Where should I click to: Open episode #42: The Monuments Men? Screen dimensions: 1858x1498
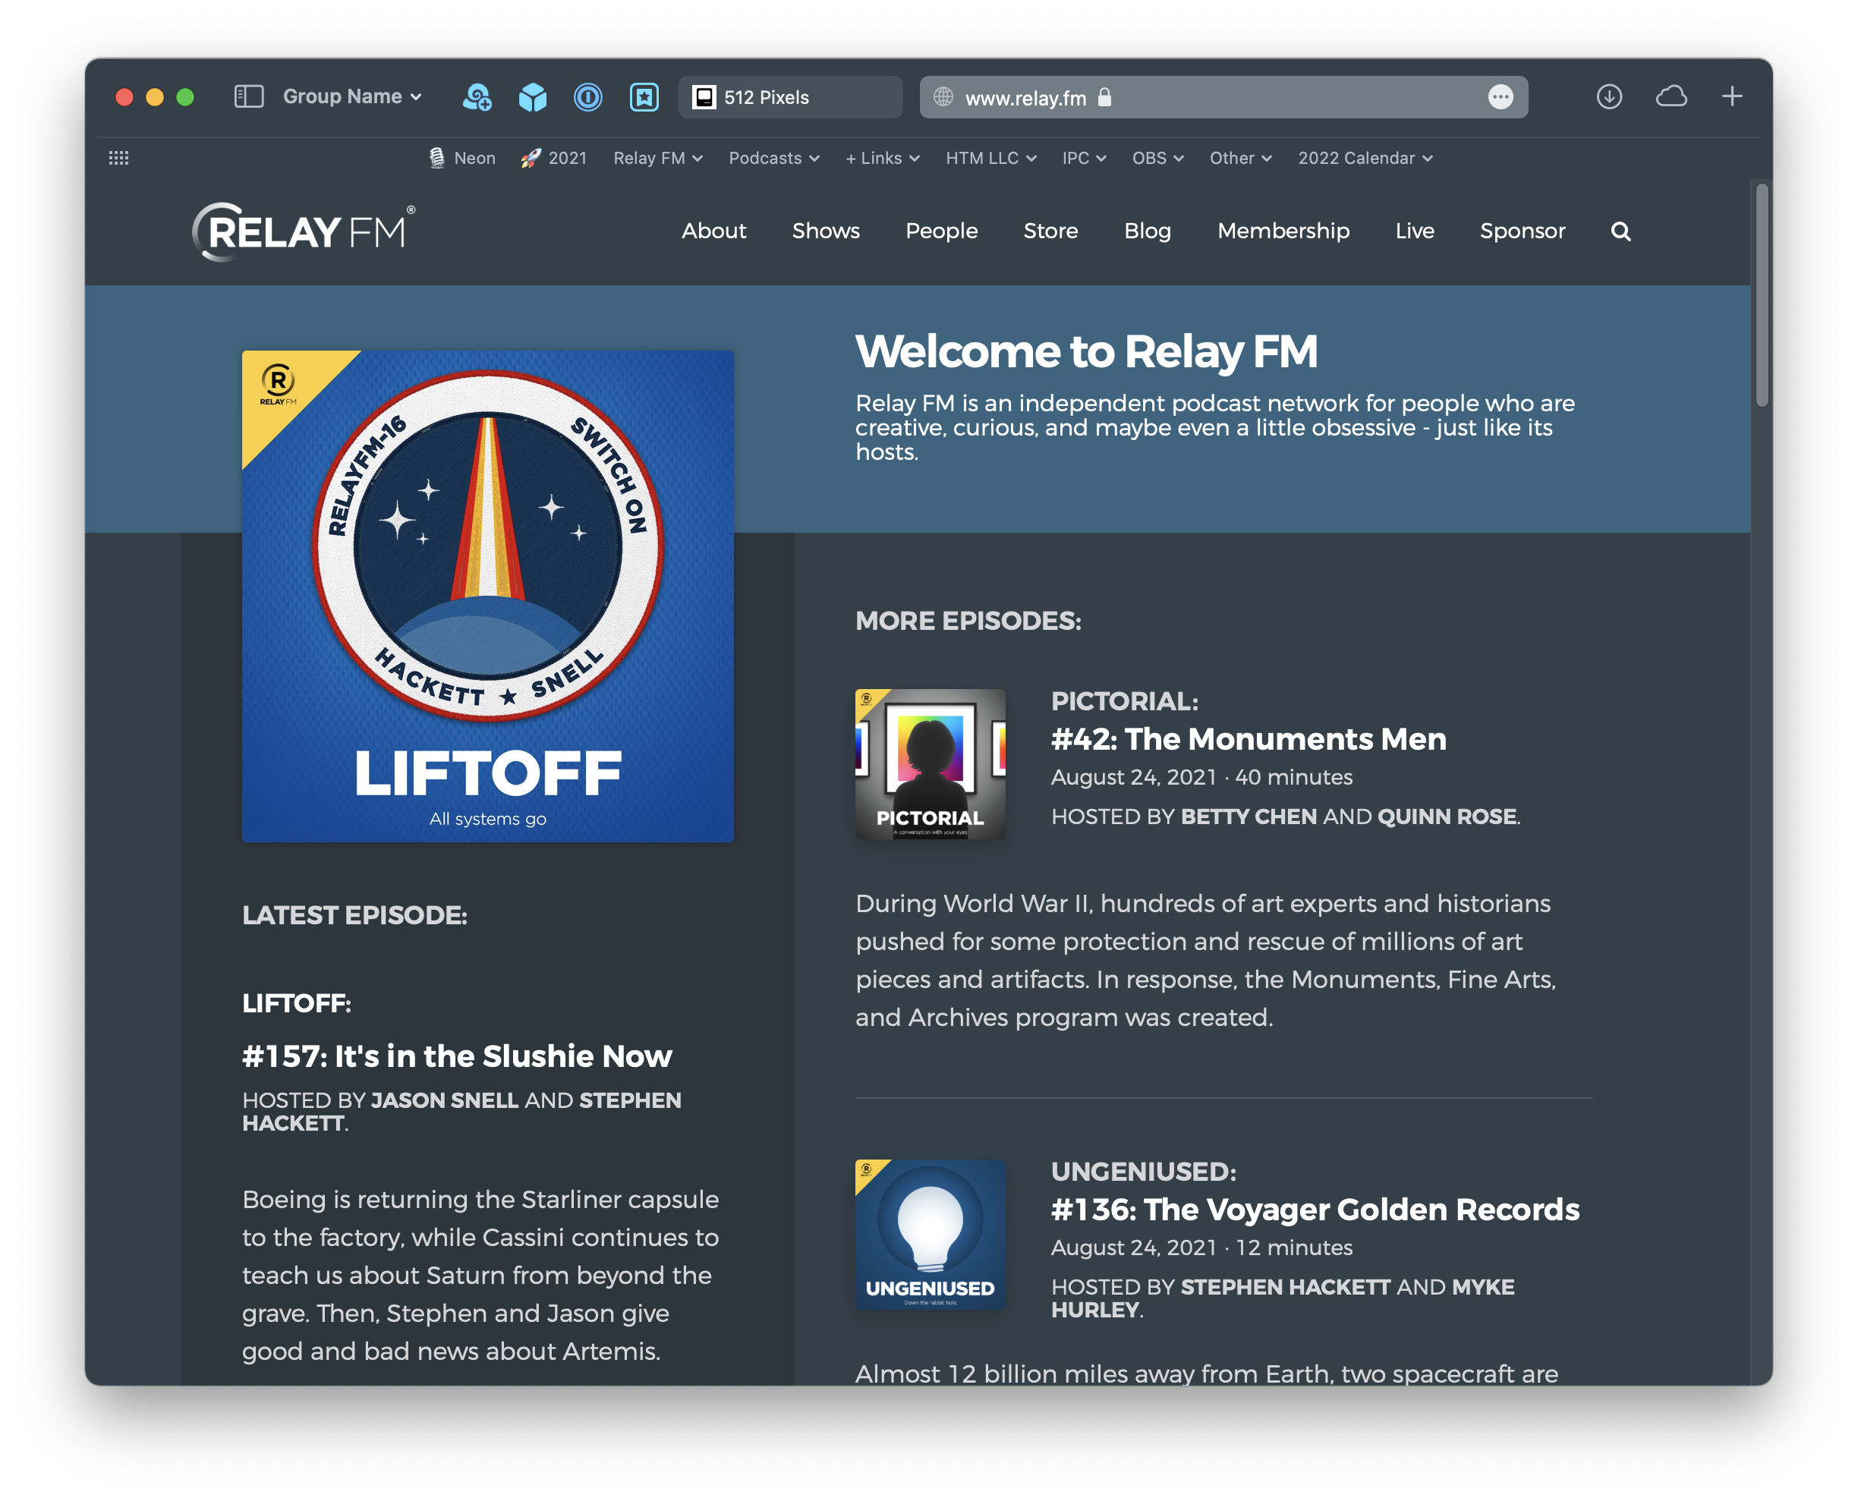1248,738
